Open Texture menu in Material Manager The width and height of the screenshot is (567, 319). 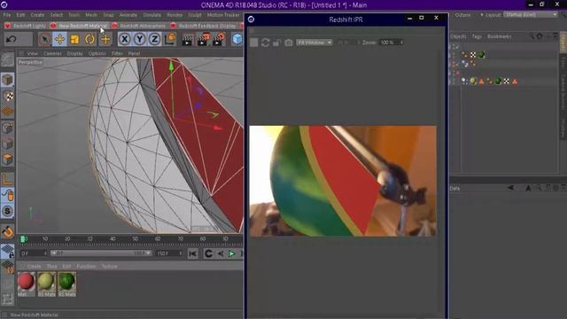tap(109, 266)
